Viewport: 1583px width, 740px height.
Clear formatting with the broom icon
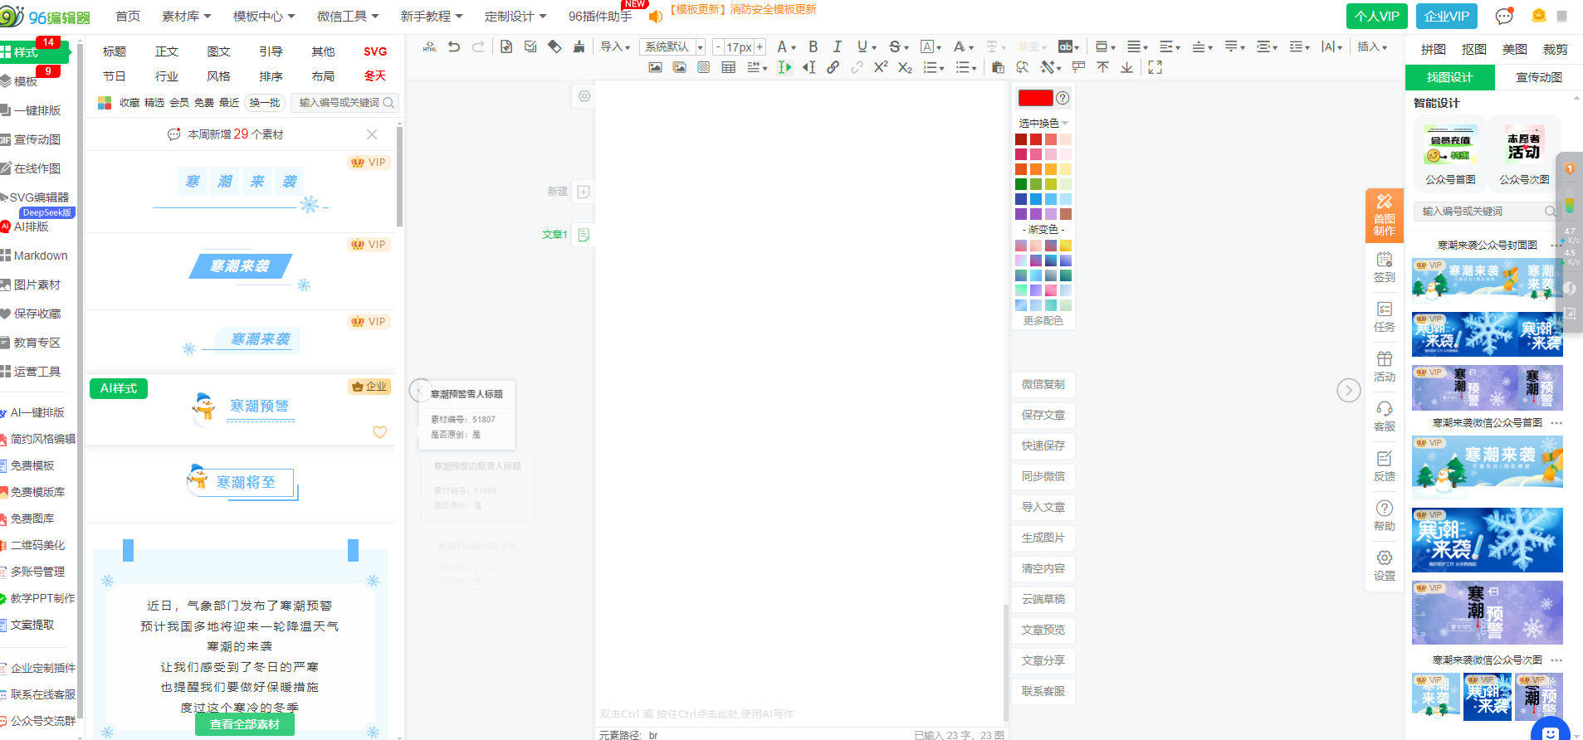click(x=579, y=47)
